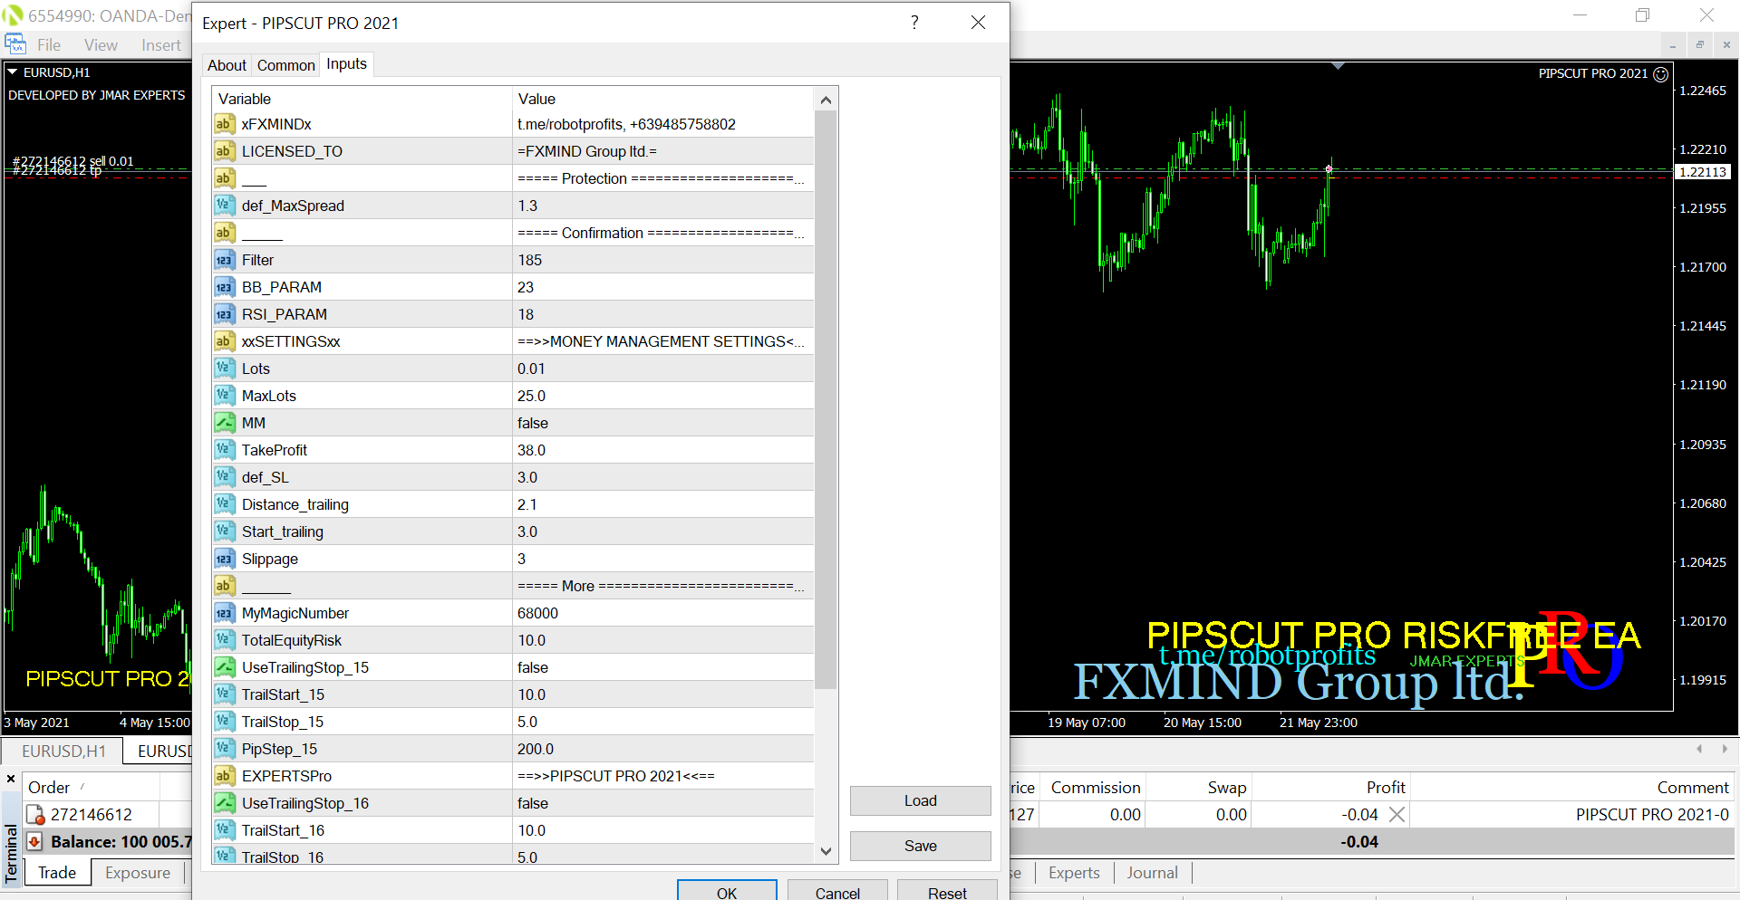Click the LICENSED_TO string icon
1740x900 pixels.
[224, 151]
